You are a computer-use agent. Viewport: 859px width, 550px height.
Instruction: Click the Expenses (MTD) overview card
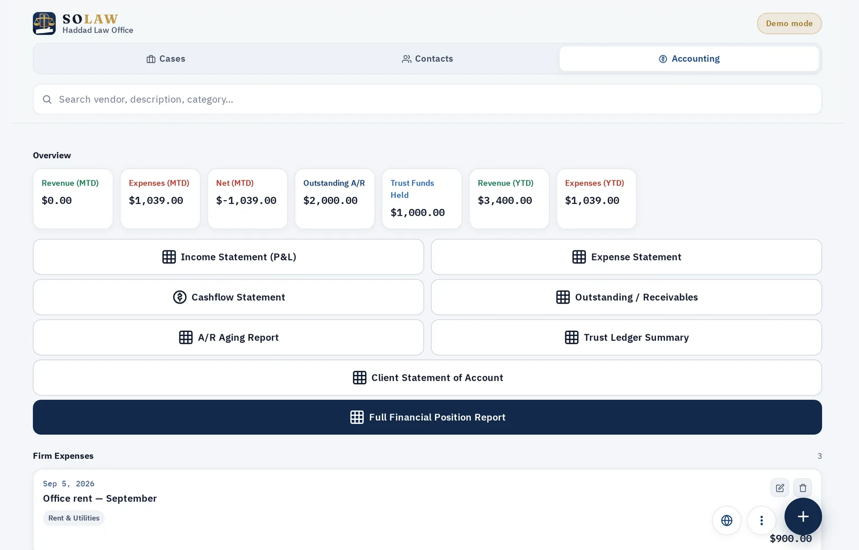click(161, 199)
